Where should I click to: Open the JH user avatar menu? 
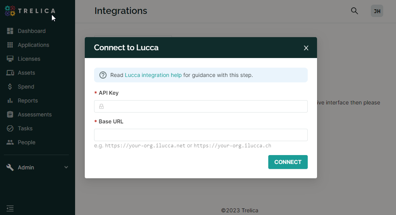pos(377,11)
